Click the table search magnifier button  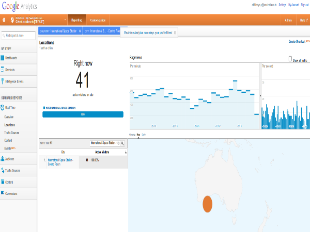pos(122,143)
